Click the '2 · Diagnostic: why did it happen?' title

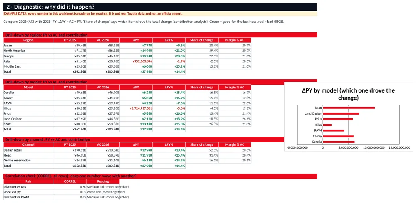tap(160, 7)
